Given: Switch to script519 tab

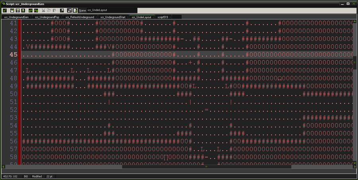Looking at the screenshot, I should click(163, 17).
